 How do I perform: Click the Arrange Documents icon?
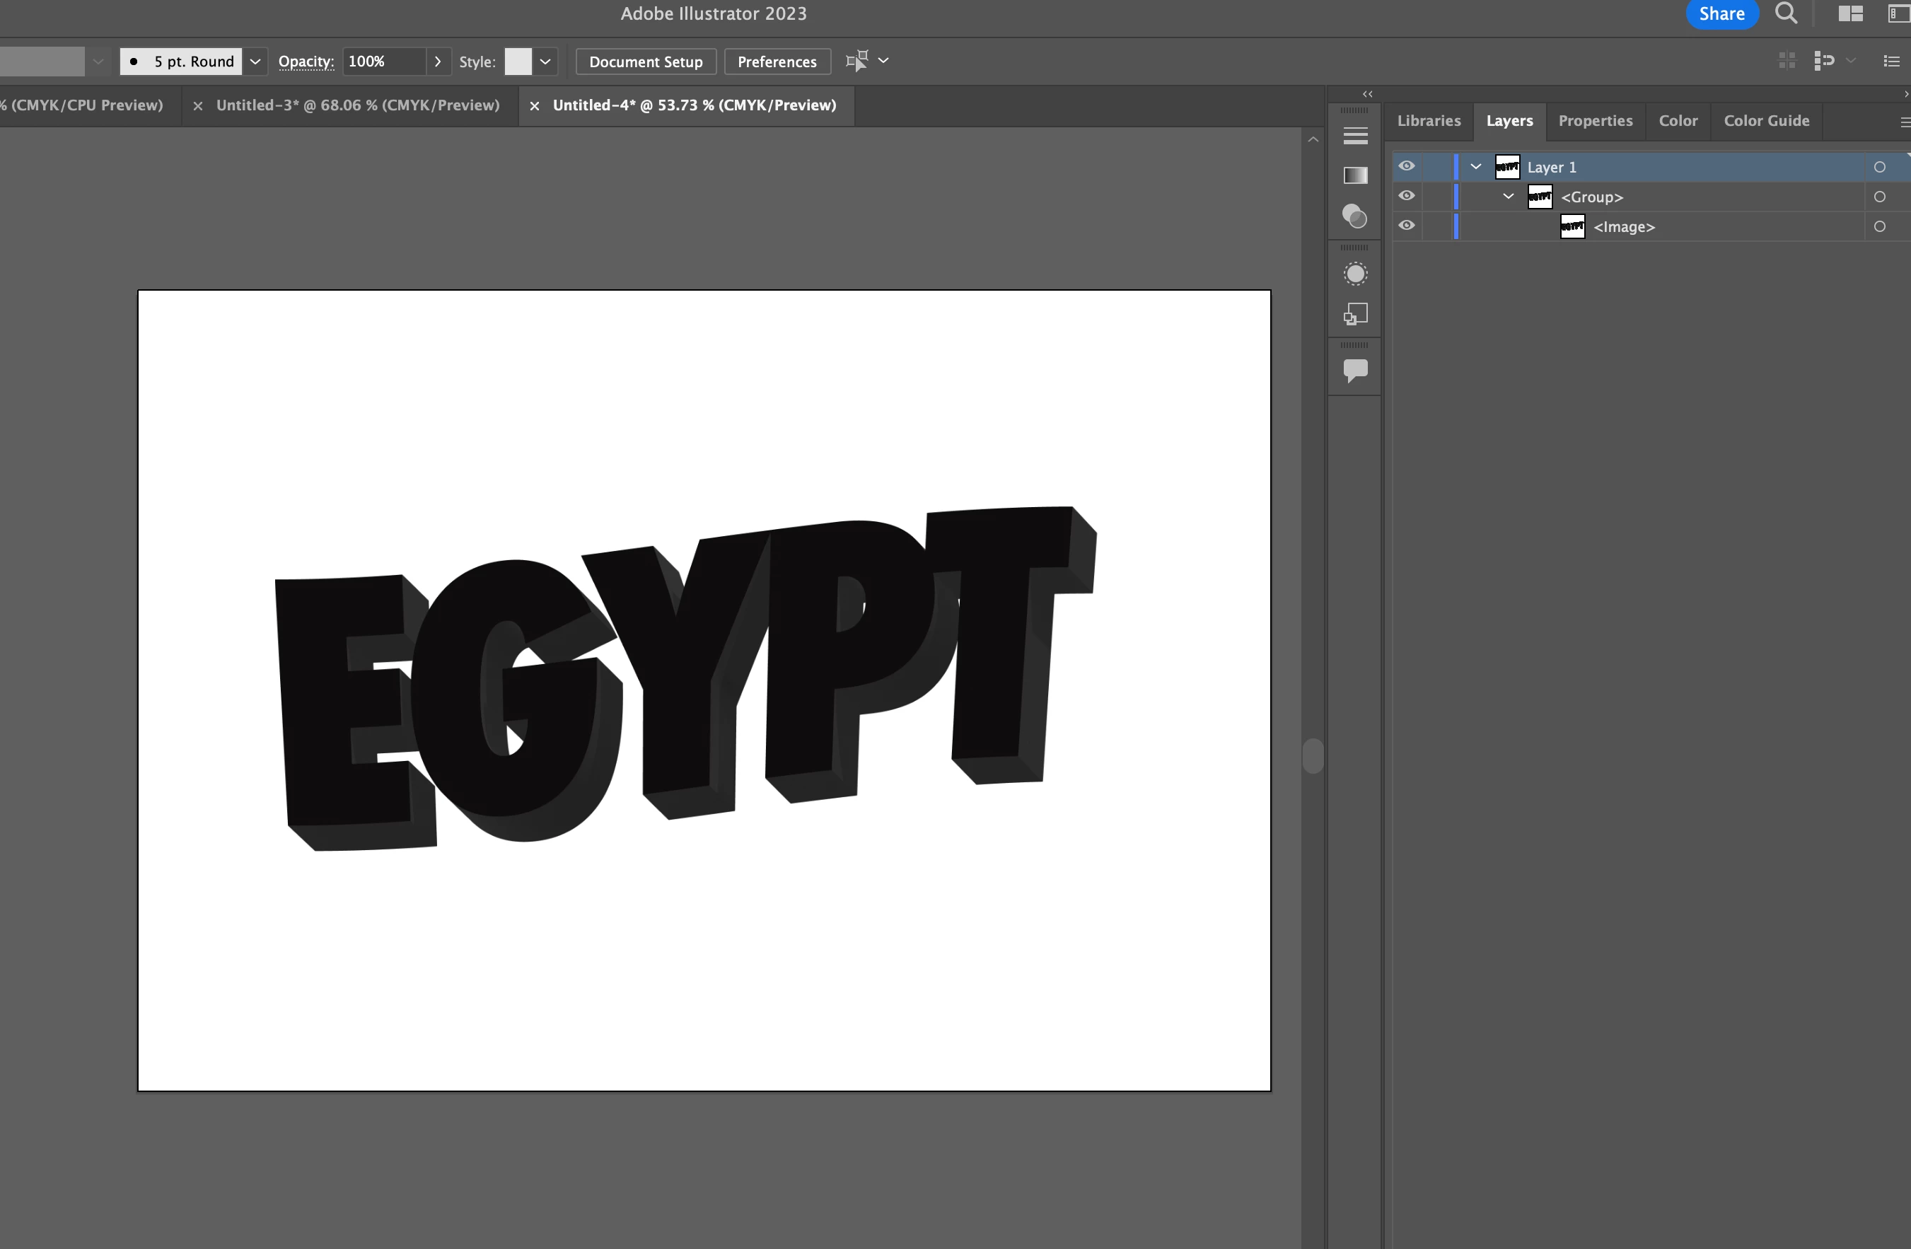click(x=1850, y=13)
